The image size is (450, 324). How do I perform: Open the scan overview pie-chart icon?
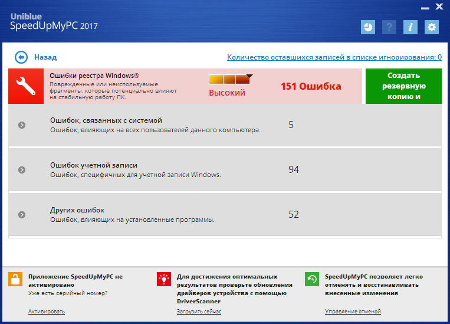pos(367,27)
